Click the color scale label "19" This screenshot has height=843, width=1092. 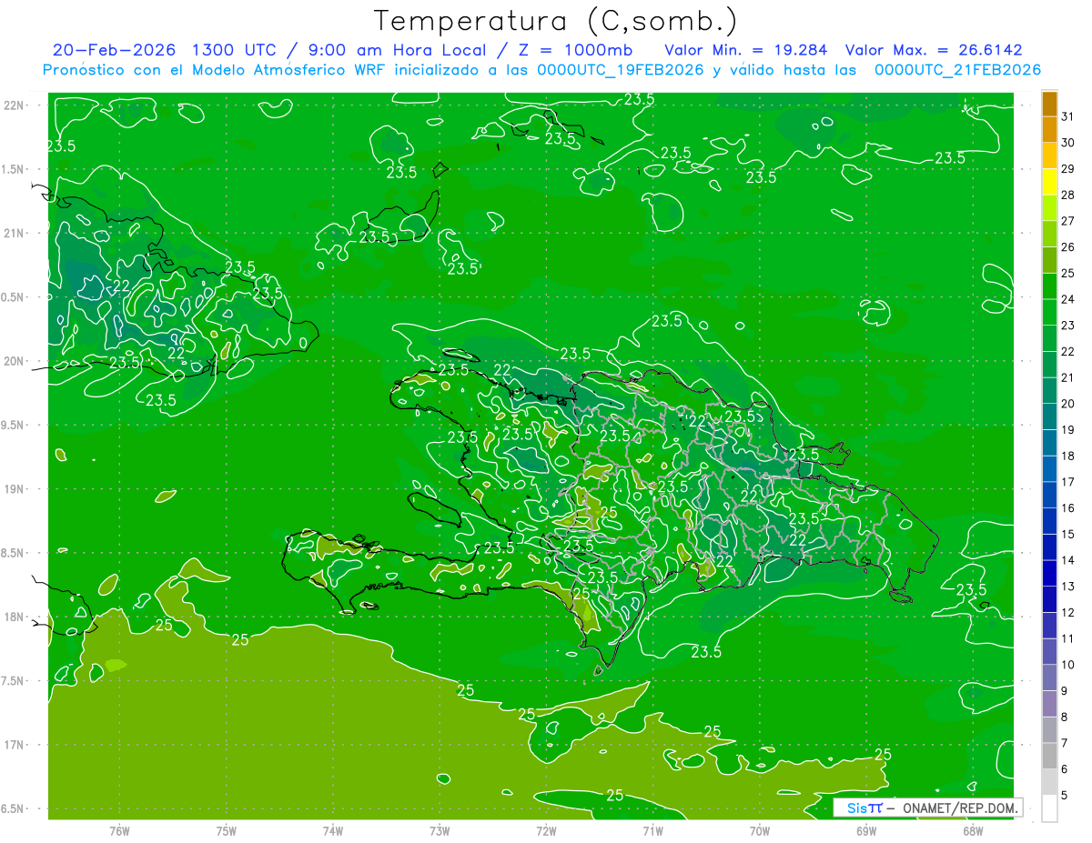pyautogui.click(x=1068, y=429)
